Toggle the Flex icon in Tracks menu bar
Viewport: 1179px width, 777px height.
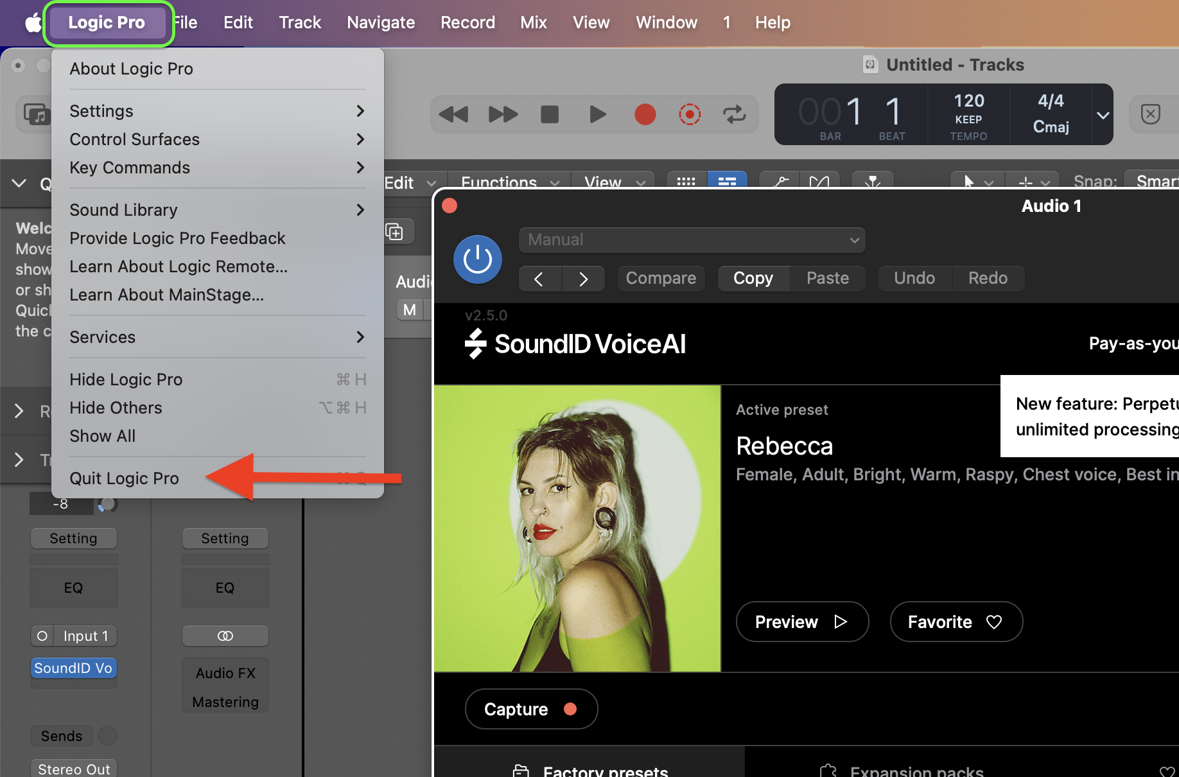pos(819,182)
